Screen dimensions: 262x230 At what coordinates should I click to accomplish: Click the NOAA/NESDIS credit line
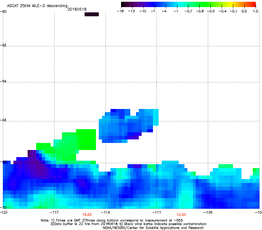point(153,228)
